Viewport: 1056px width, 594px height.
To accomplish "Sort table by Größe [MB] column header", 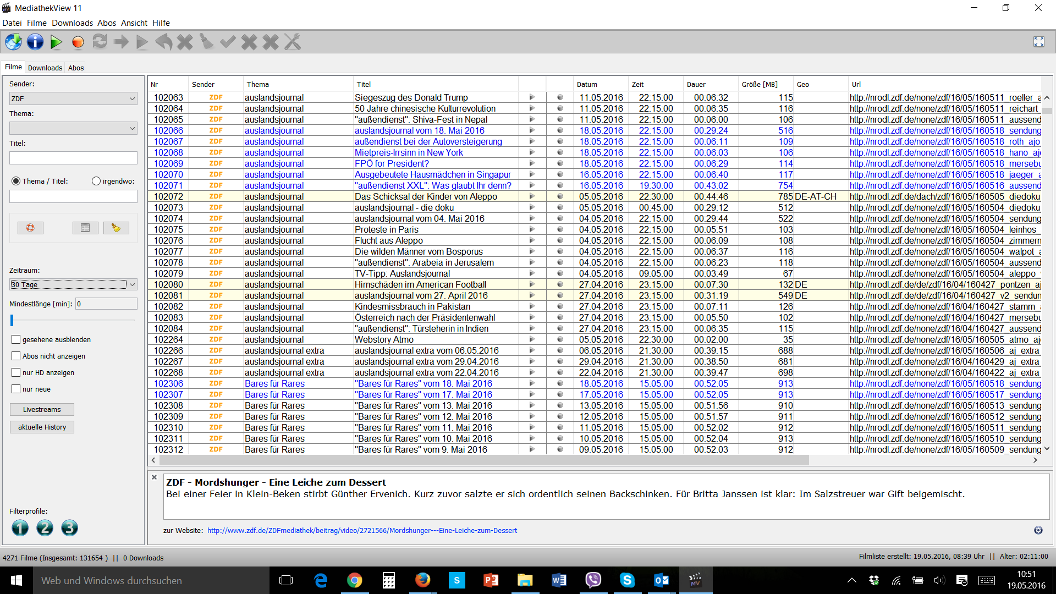I will click(x=766, y=84).
